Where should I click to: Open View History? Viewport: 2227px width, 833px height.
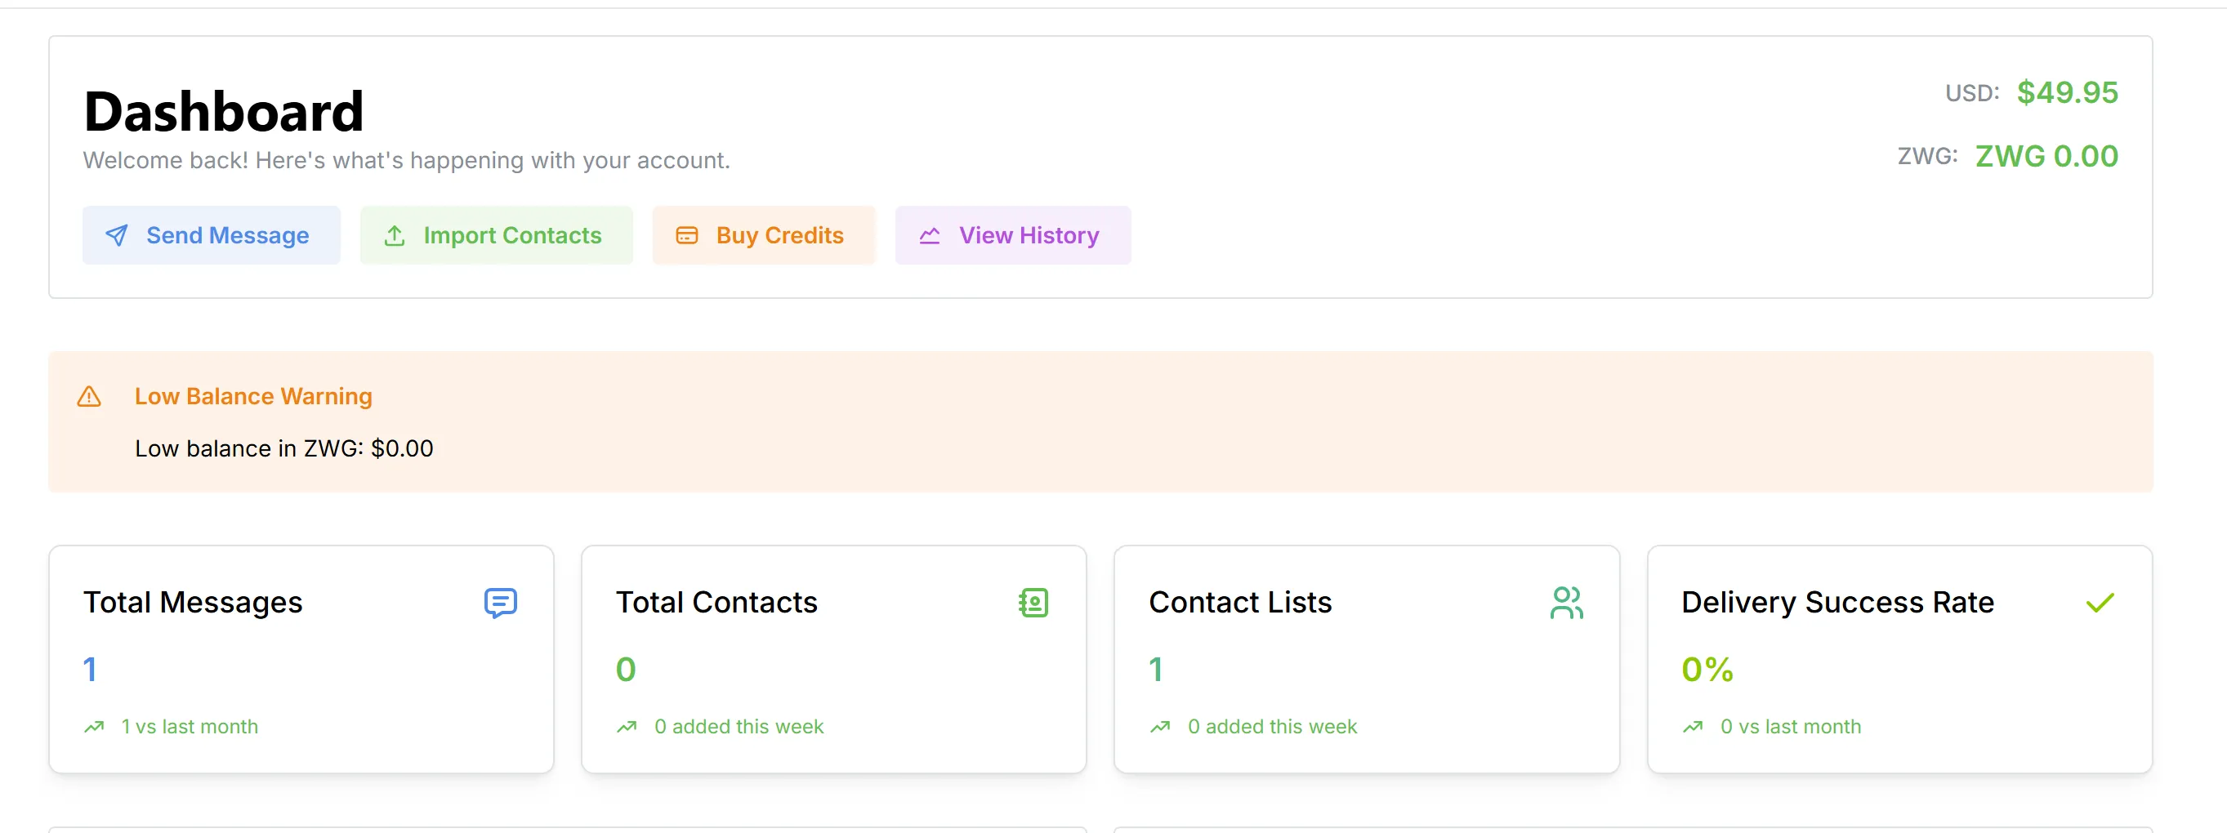pyautogui.click(x=1013, y=234)
